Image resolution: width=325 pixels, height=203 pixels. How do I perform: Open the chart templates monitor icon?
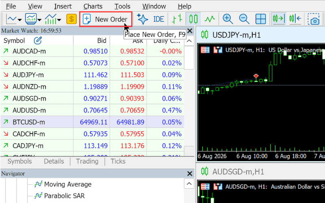pyautogui.click(x=31, y=19)
